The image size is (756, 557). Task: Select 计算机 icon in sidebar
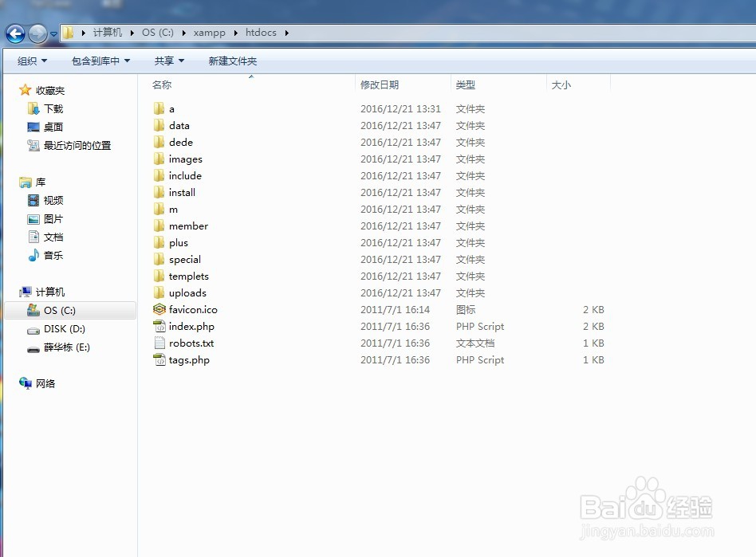coord(25,292)
